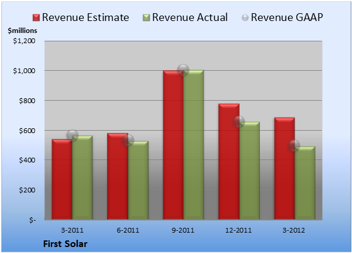Click the GAAP sphere marker for 3-2012
Screen dimensions: 352x253
click(x=294, y=146)
